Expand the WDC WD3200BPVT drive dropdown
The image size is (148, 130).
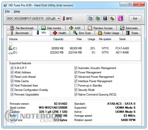pyautogui.click(x=33, y=18)
